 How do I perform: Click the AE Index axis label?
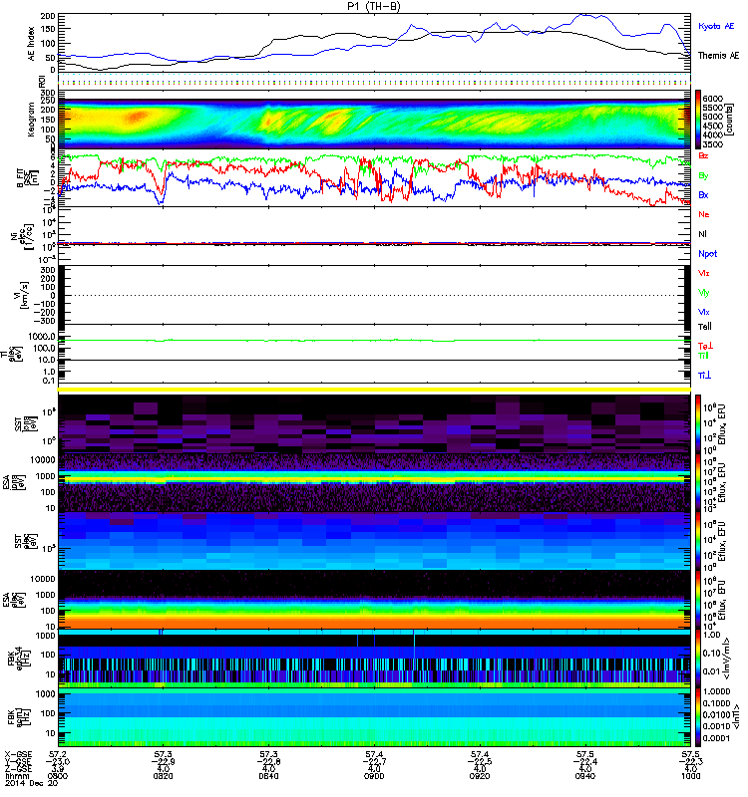click(x=31, y=44)
